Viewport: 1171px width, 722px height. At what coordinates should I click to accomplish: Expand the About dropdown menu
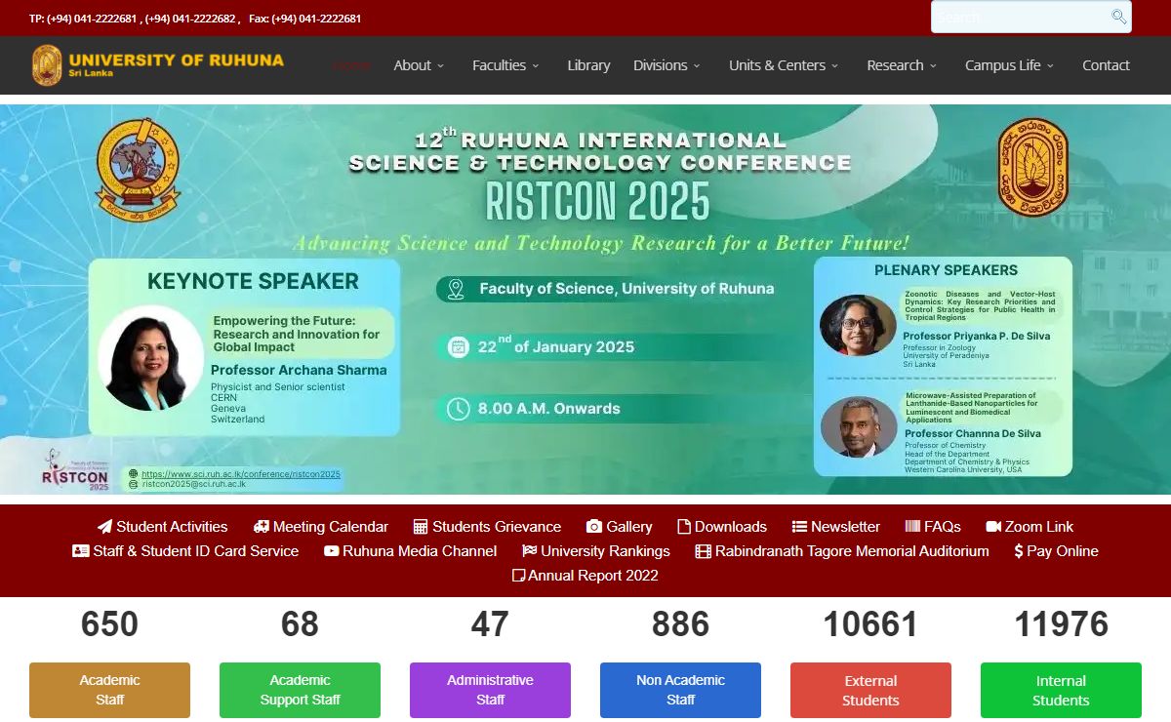click(x=419, y=65)
